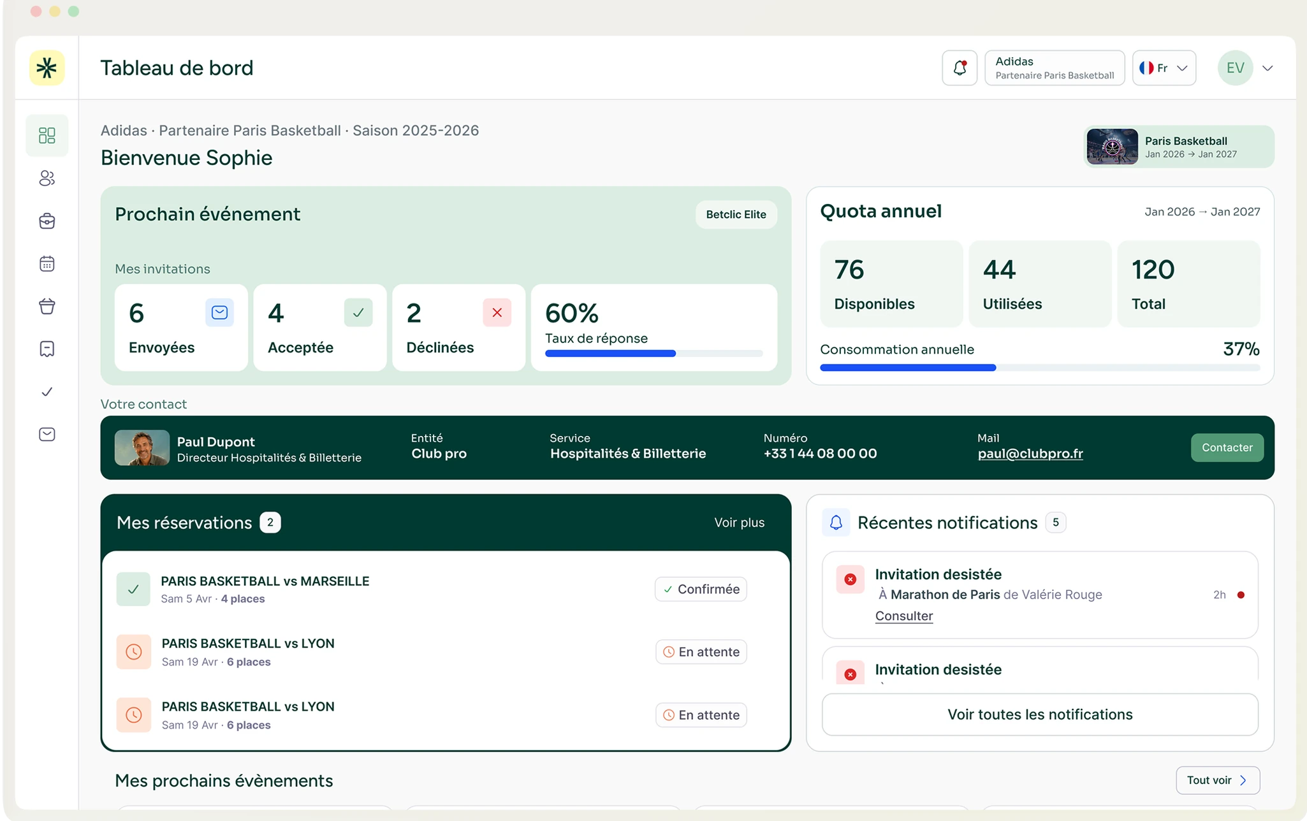Click the envelope icon in Envoyées card
The width and height of the screenshot is (1307, 821).
(219, 312)
